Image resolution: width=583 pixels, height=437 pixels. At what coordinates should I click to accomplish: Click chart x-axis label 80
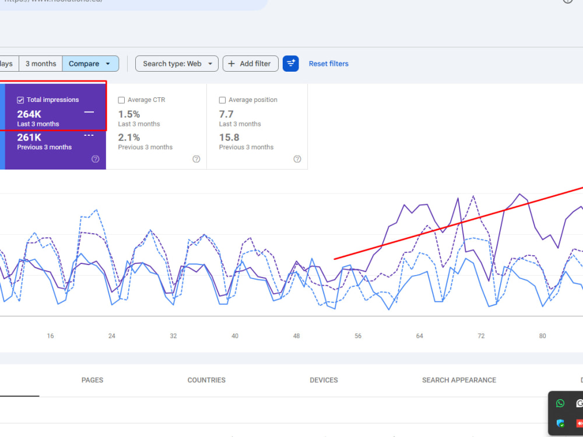pos(542,336)
